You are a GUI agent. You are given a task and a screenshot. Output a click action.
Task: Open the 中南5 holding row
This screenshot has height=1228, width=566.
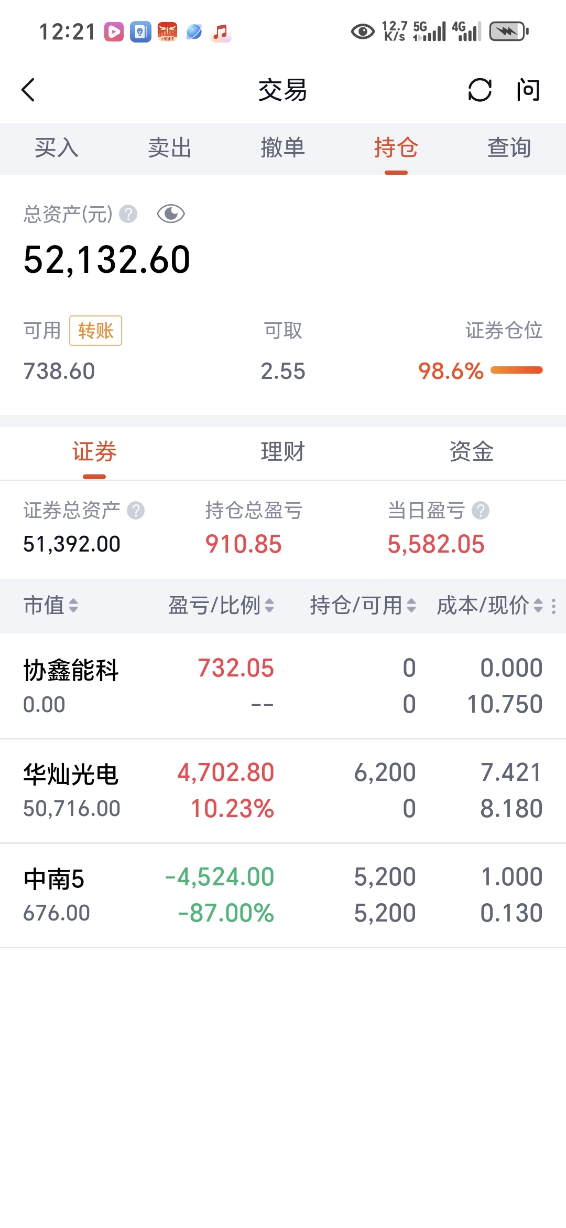[283, 895]
